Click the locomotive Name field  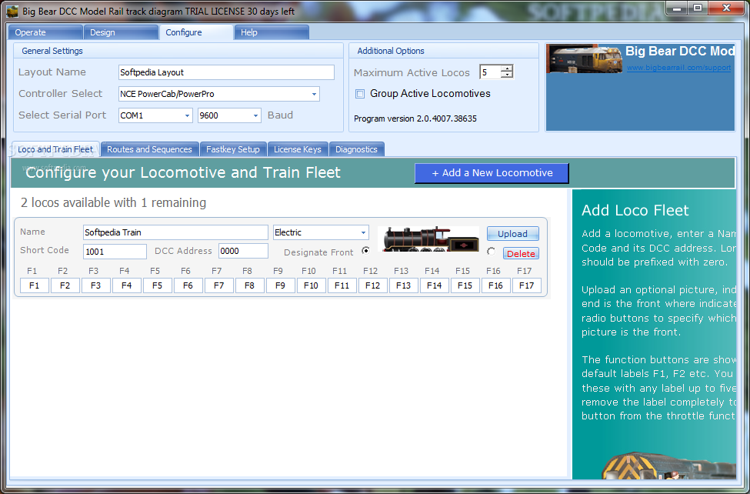click(175, 232)
